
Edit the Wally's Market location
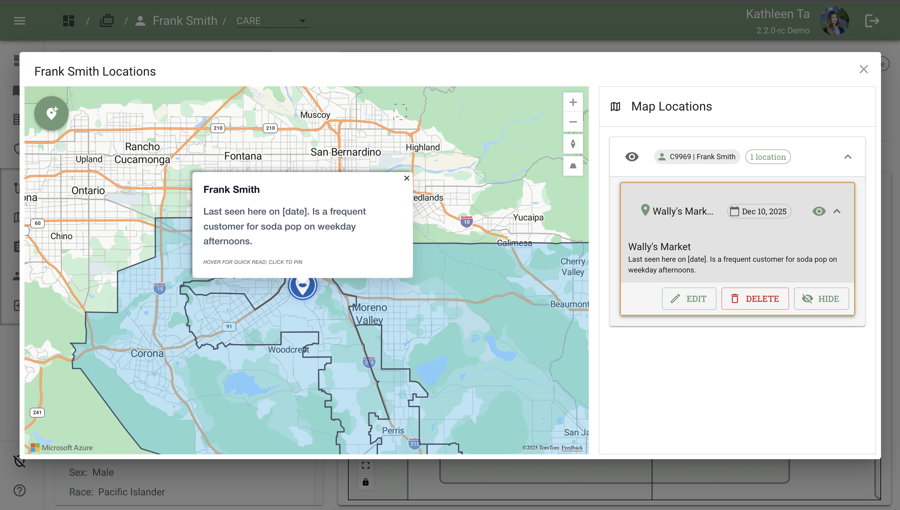click(689, 299)
